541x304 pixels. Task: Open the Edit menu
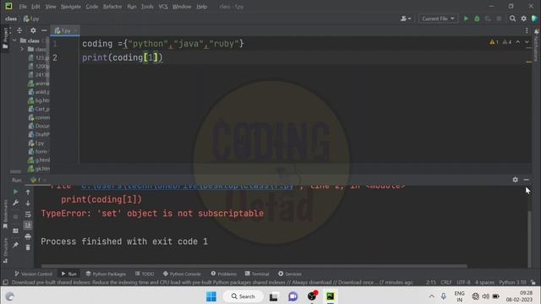(x=36, y=7)
